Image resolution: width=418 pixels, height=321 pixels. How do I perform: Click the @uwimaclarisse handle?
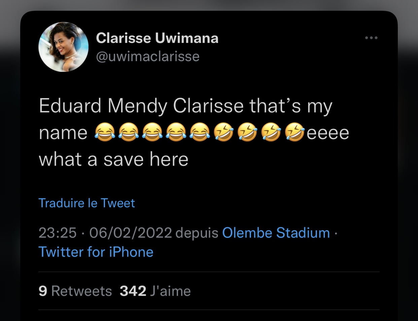tap(148, 56)
